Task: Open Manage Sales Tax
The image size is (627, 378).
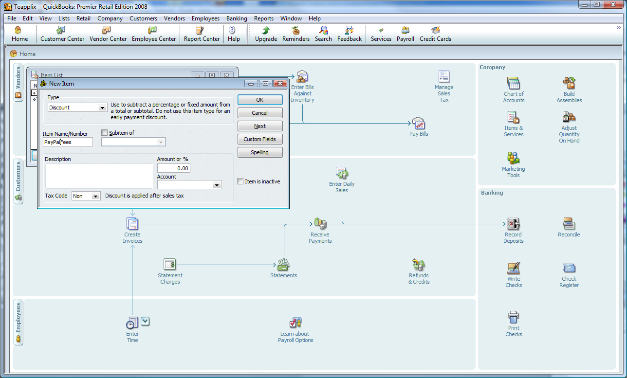Action: pyautogui.click(x=444, y=87)
